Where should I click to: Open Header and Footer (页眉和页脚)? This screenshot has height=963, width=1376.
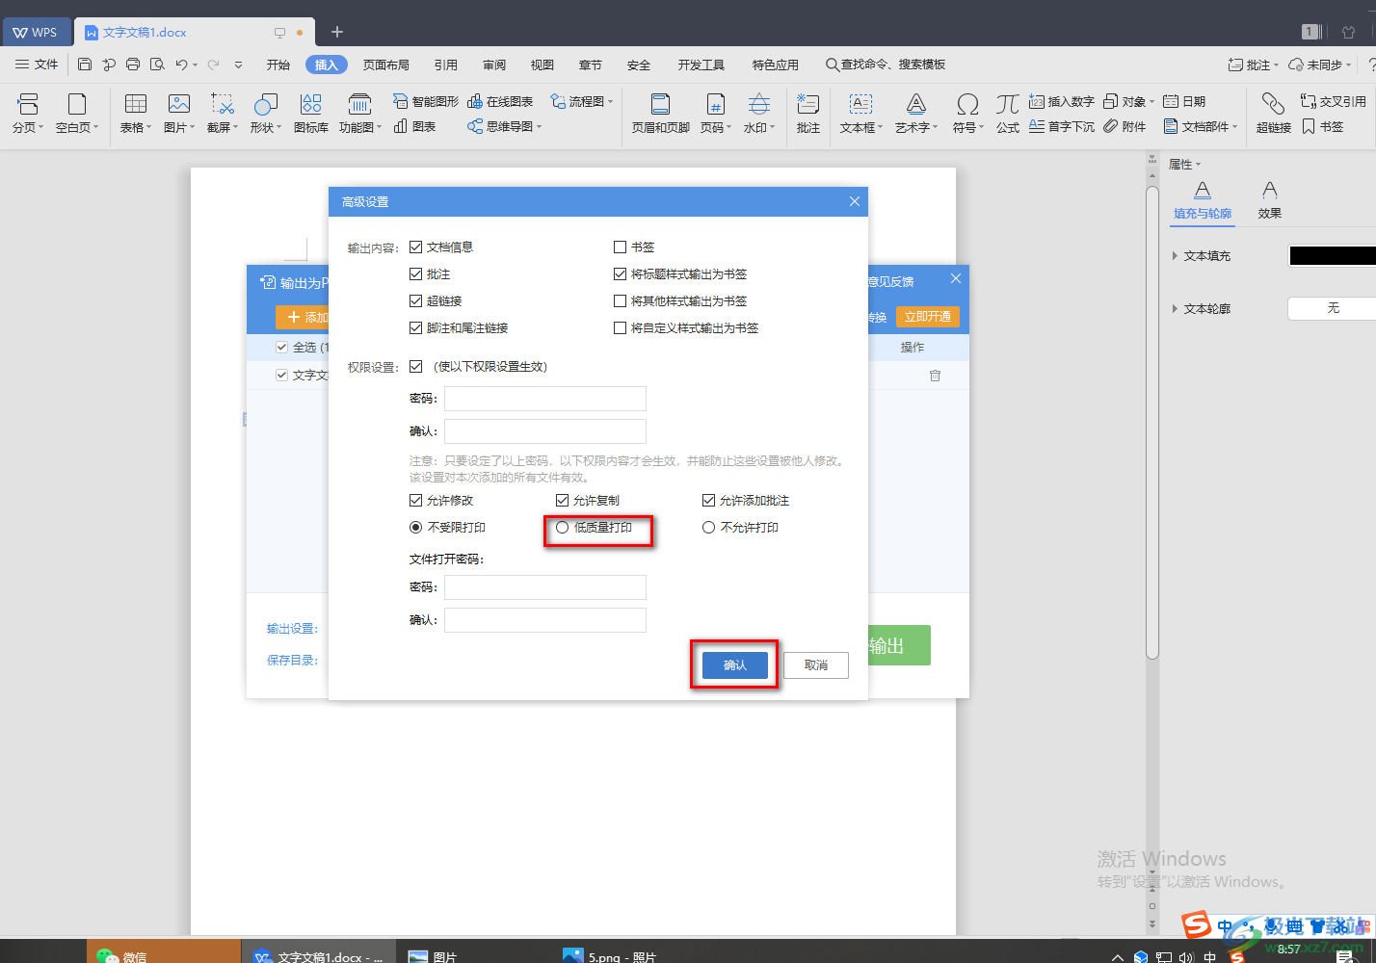click(661, 113)
